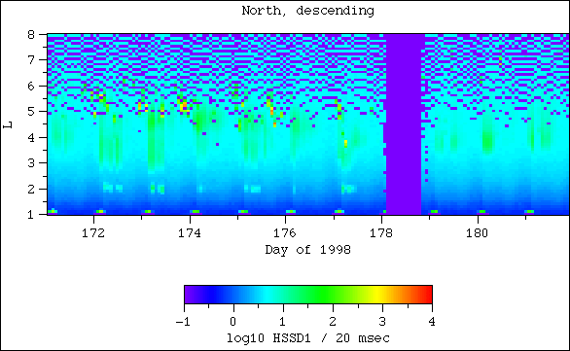Click the y-axis tick label 2

pyautogui.click(x=31, y=189)
